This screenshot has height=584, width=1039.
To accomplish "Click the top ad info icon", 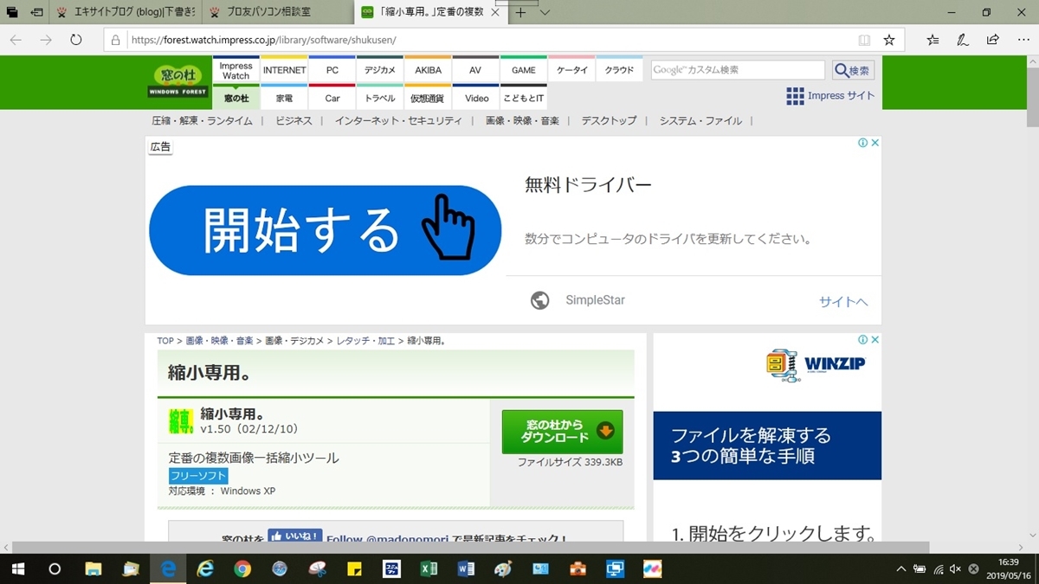I will coord(862,143).
